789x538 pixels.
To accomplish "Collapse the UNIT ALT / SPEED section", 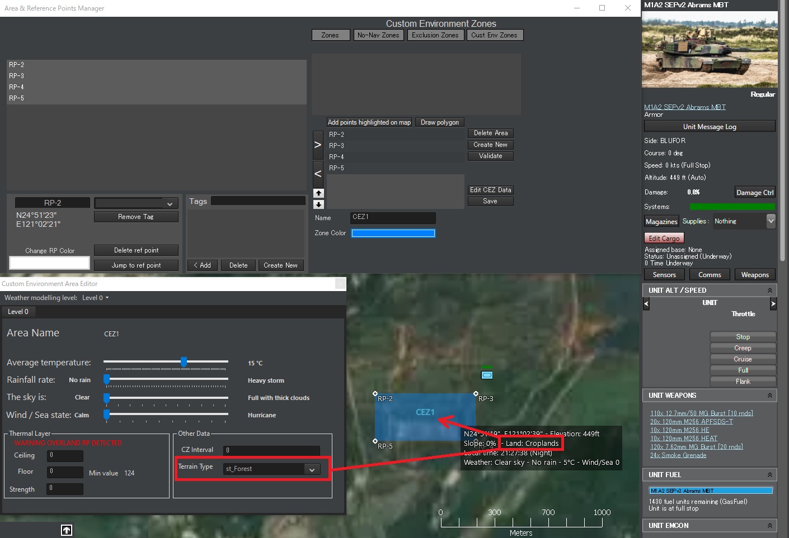I will (x=770, y=291).
